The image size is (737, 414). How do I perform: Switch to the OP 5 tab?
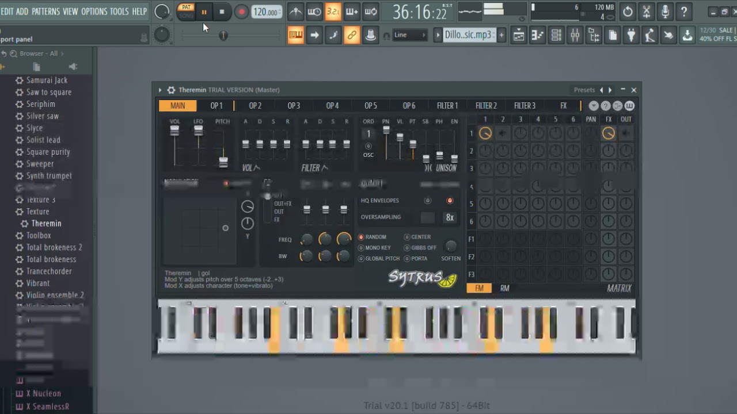pyautogui.click(x=371, y=106)
